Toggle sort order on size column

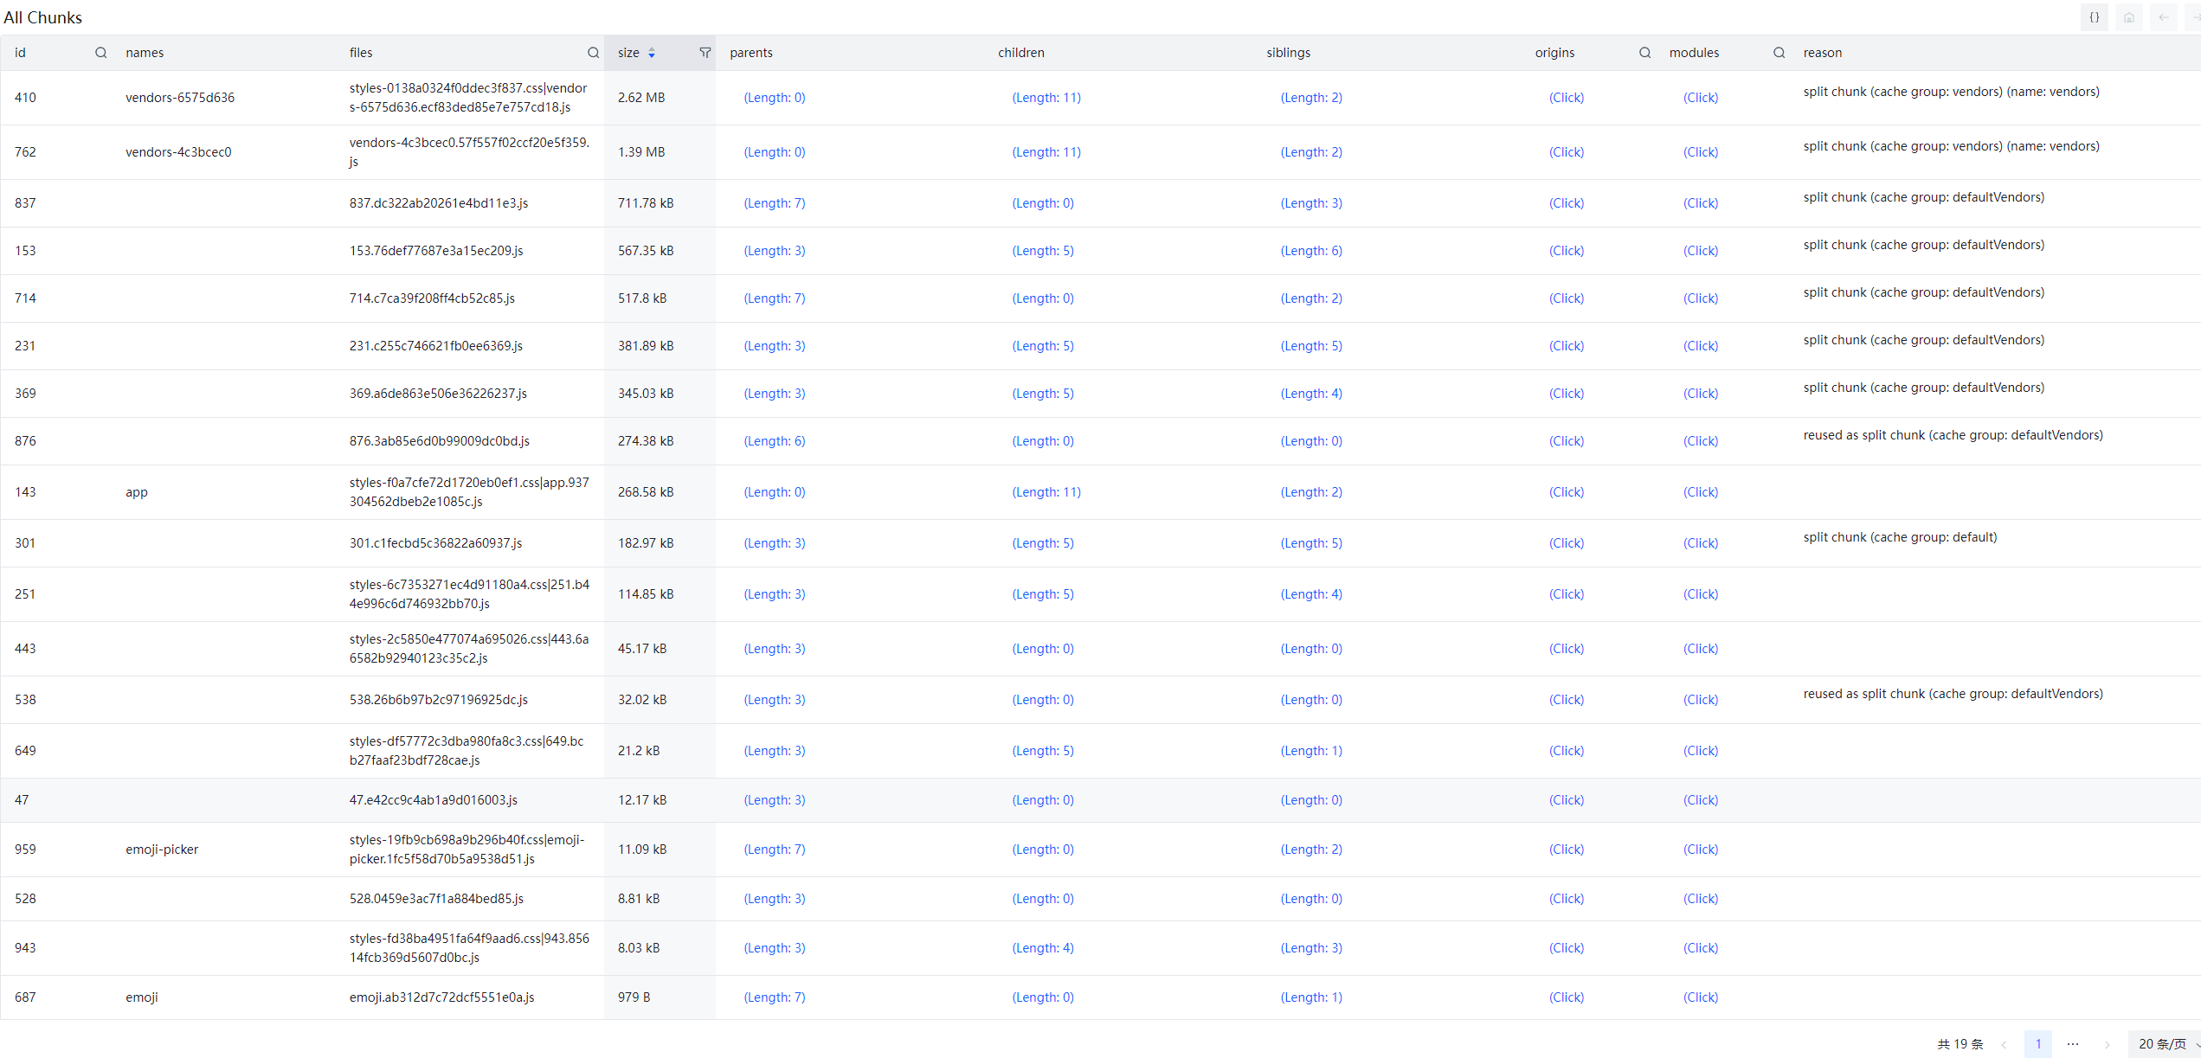click(x=652, y=53)
